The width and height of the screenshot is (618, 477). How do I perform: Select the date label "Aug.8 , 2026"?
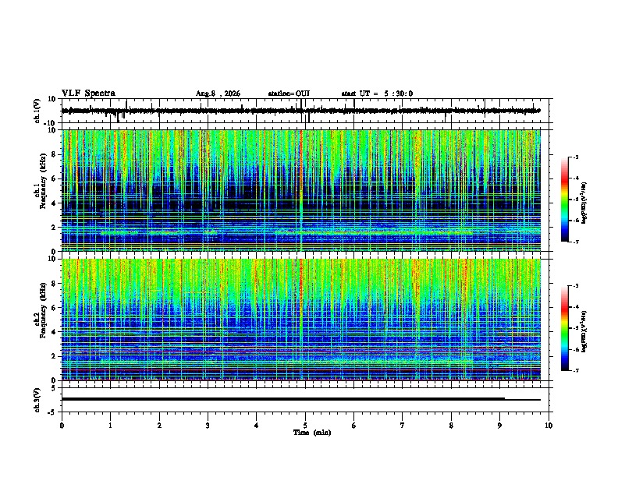[x=218, y=94]
